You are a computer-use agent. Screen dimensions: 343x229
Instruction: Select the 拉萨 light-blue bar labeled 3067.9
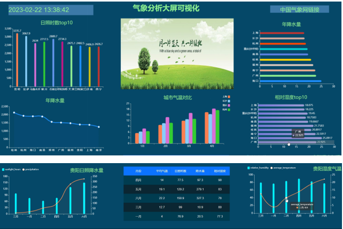coord(26,61)
